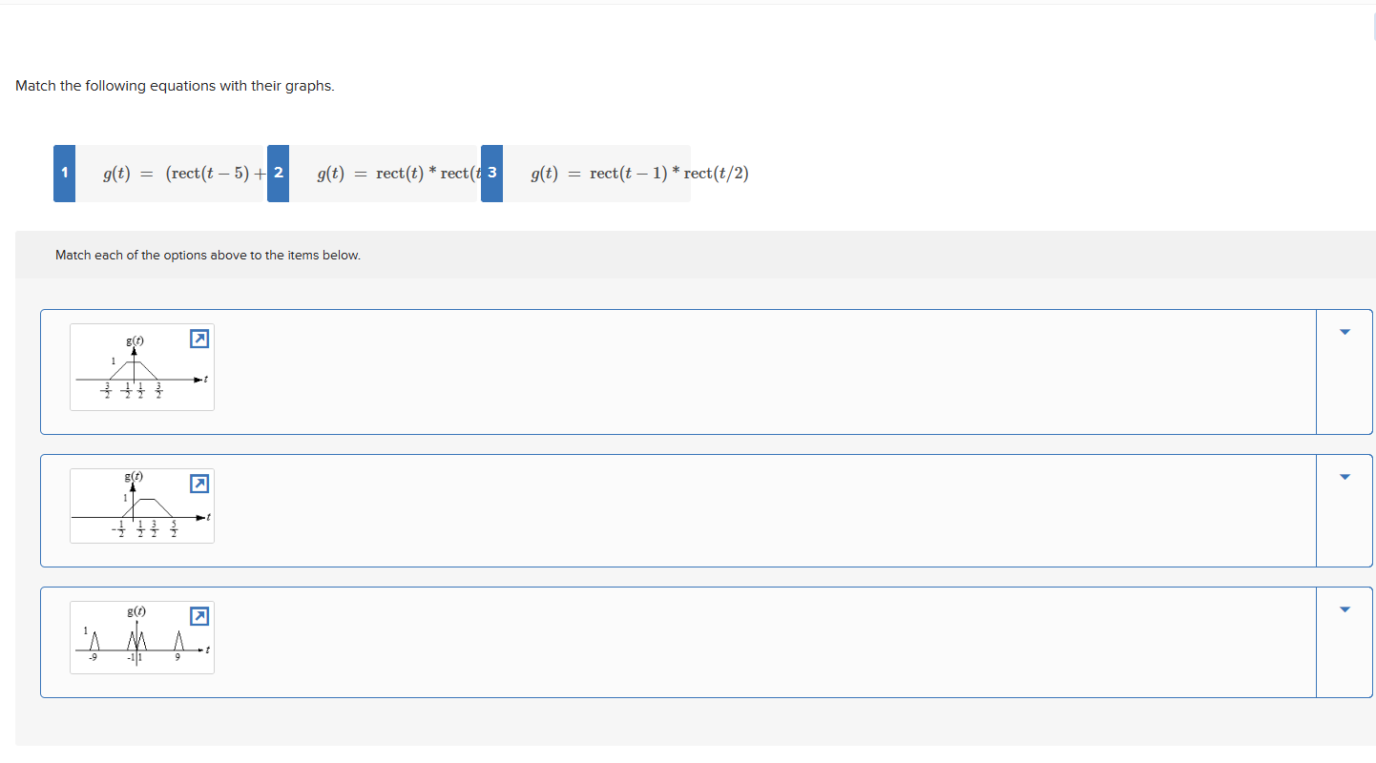The height and width of the screenshot is (763, 1376).
Task: Click the multi-triangle graph thumbnail
Action: tap(142, 637)
